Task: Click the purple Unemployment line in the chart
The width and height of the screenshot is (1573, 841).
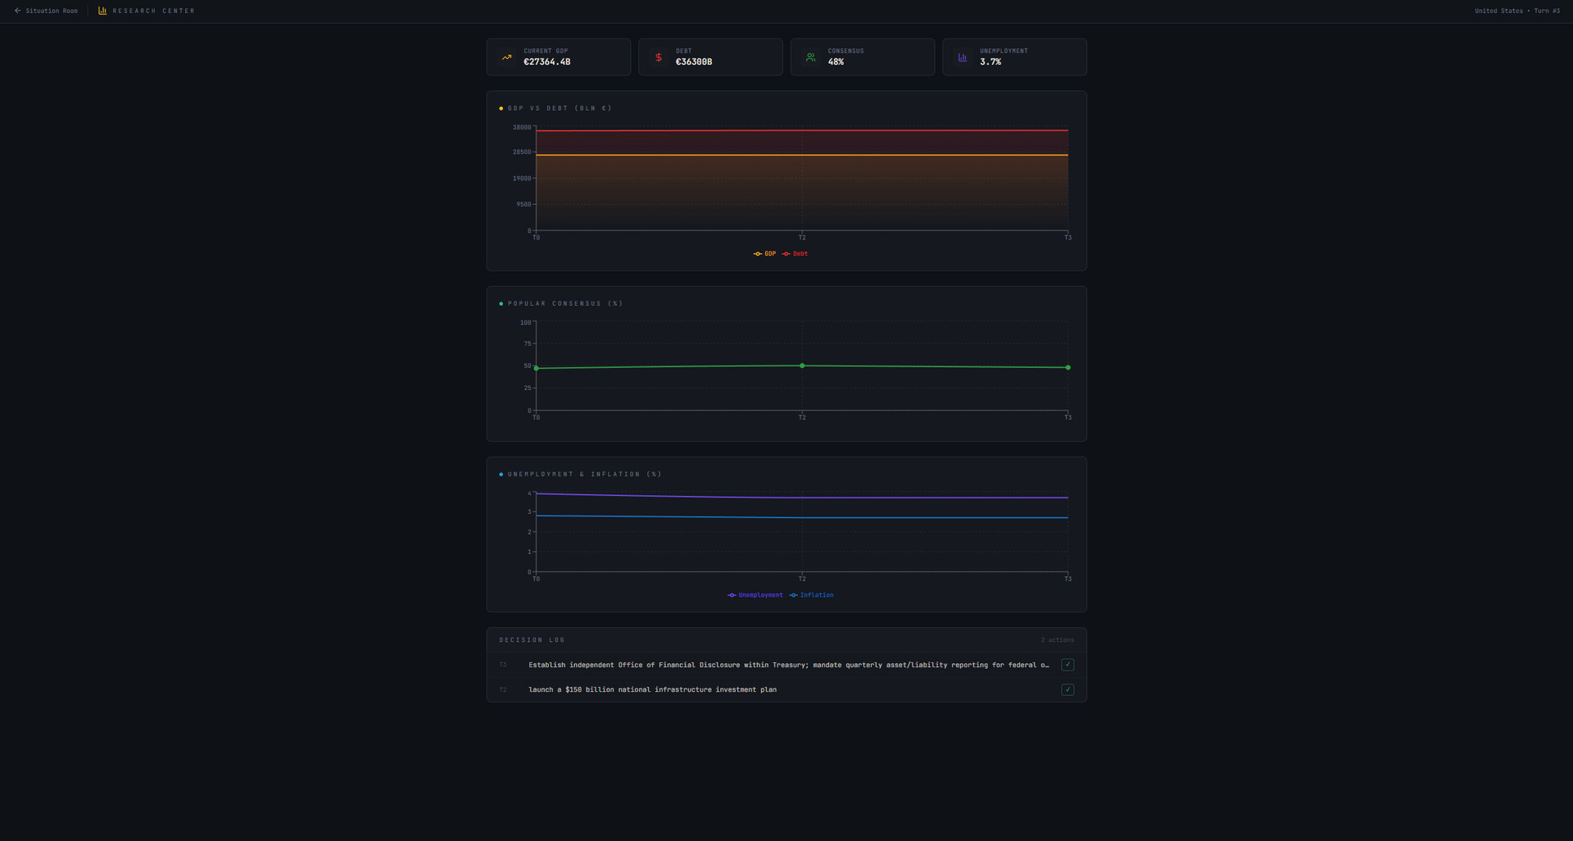Action: 802,498
